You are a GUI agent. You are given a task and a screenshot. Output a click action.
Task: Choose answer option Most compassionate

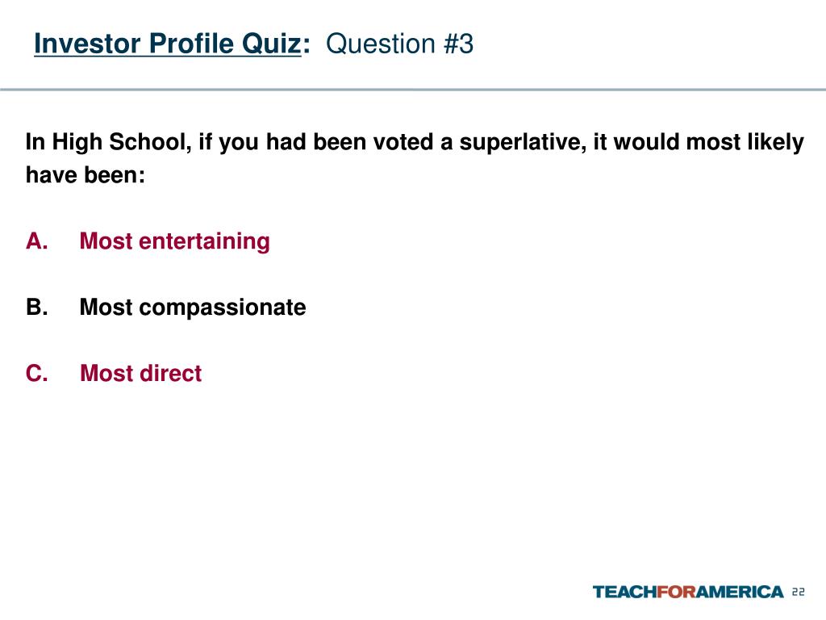pos(192,308)
